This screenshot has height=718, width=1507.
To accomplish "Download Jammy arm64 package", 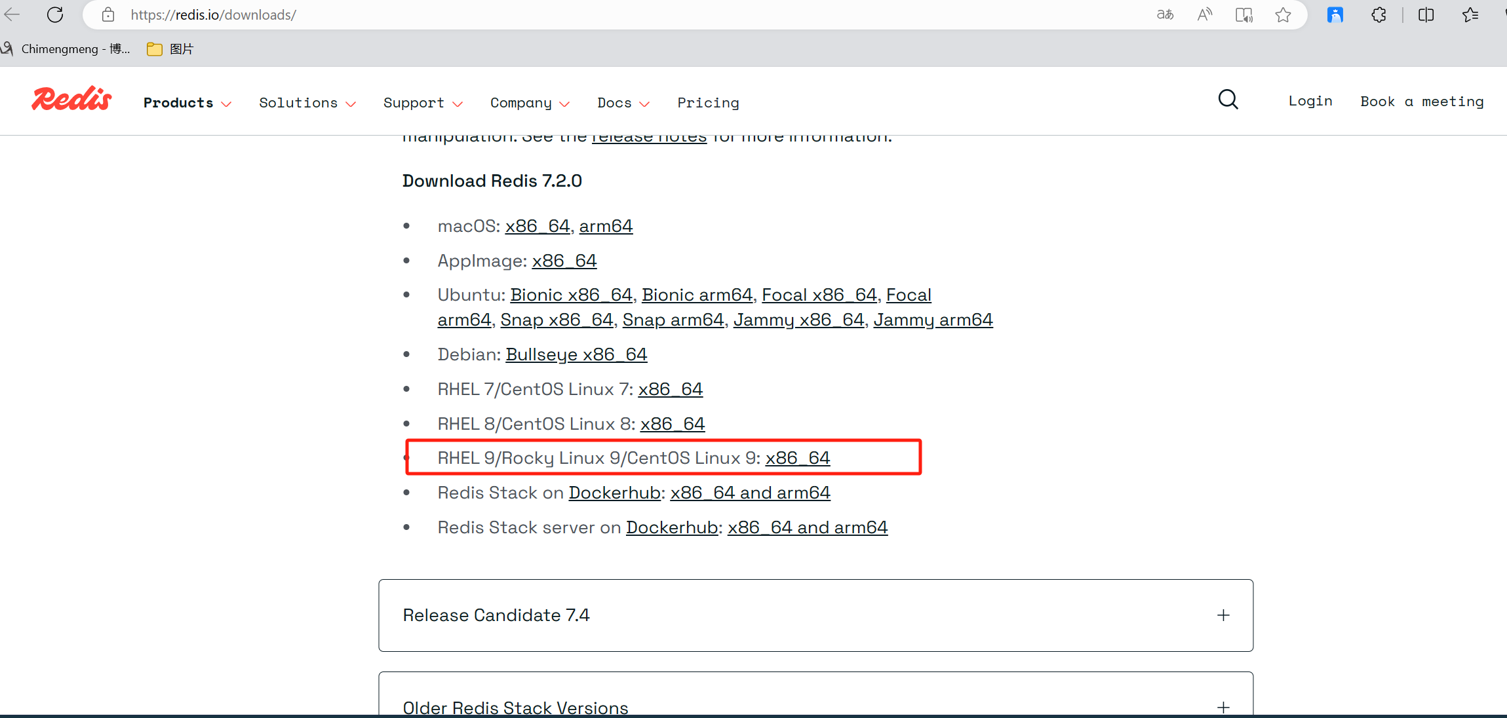I will (933, 320).
